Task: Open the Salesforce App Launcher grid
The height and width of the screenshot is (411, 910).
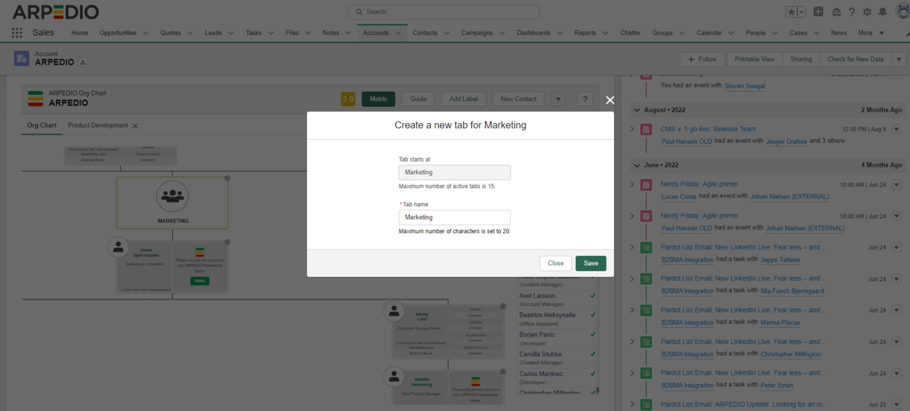Action: click(x=17, y=33)
